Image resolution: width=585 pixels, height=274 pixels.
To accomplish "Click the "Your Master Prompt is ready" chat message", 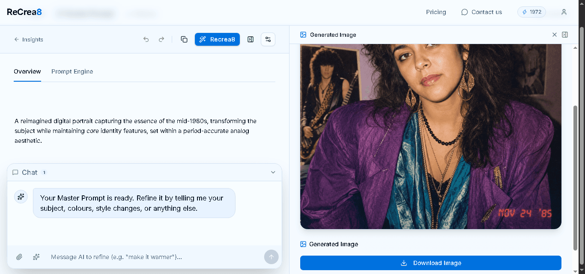I will [x=134, y=203].
